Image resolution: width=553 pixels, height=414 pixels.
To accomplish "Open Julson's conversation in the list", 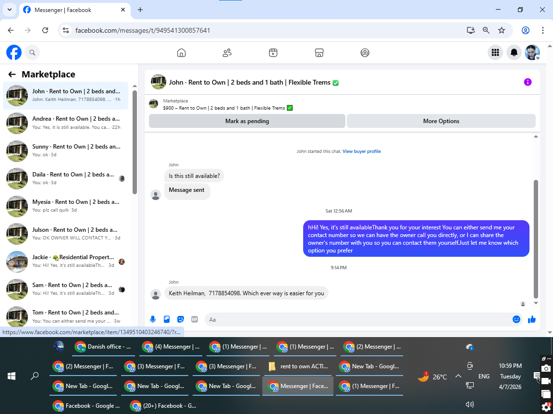I will pos(66,234).
